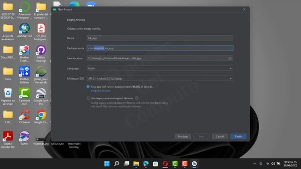The height and width of the screenshot is (169, 301).
Task: Select the 'El poder del computo' folder
Action: (x=41, y=10)
